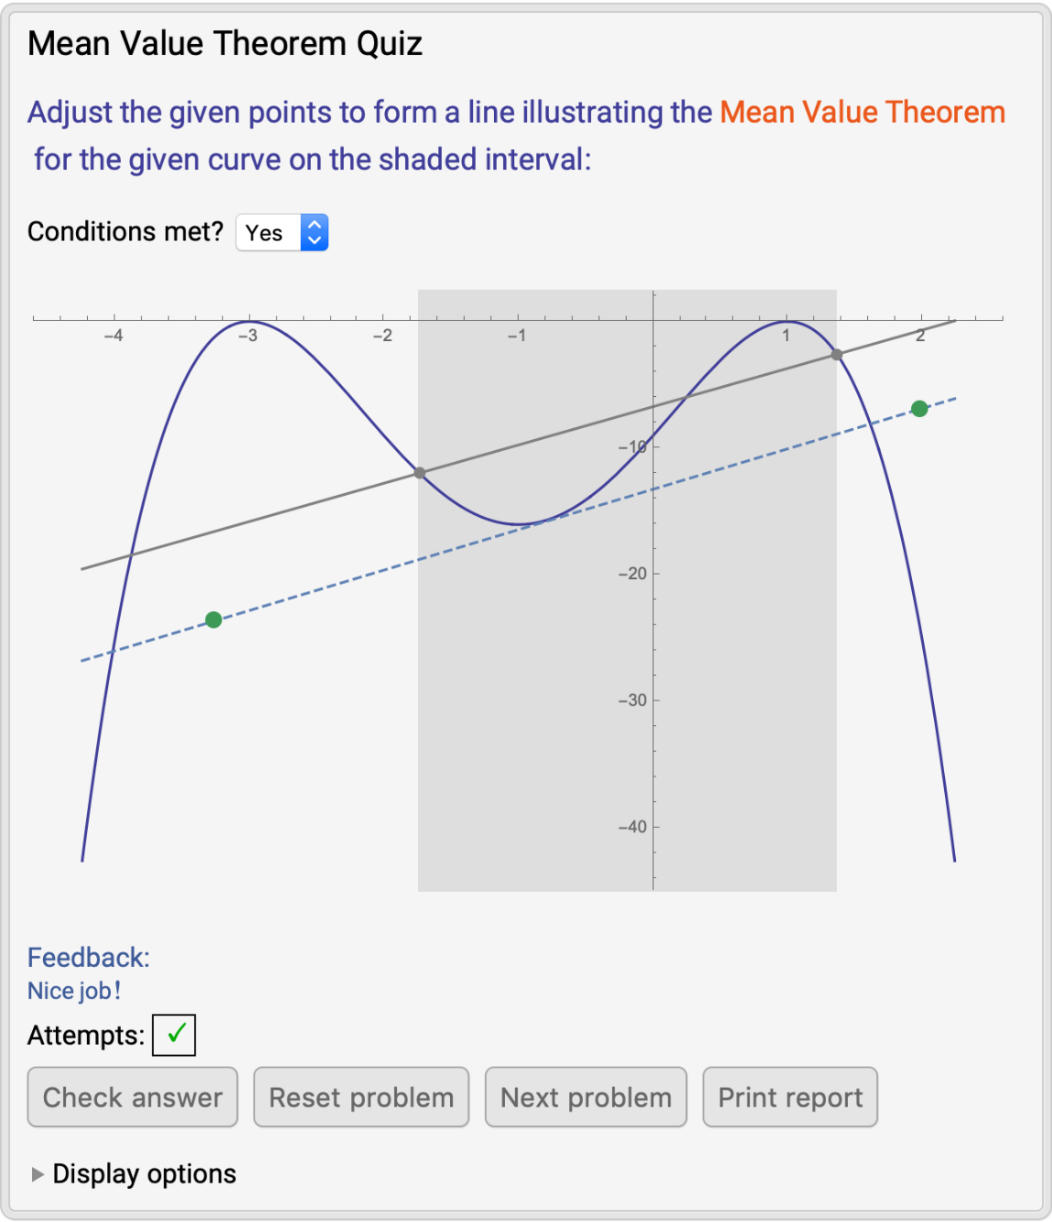
Task: Click the left gray secant endpoint
Action: [x=420, y=473]
